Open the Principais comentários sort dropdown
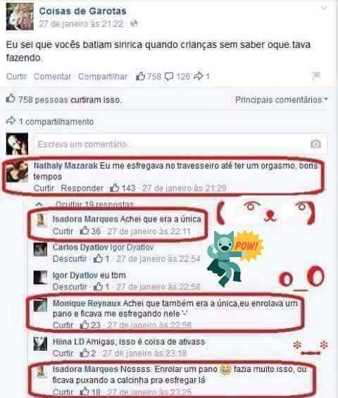The height and width of the screenshot is (398, 338). 282,100
